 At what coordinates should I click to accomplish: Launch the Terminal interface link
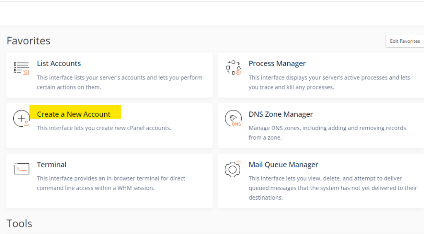pos(52,165)
